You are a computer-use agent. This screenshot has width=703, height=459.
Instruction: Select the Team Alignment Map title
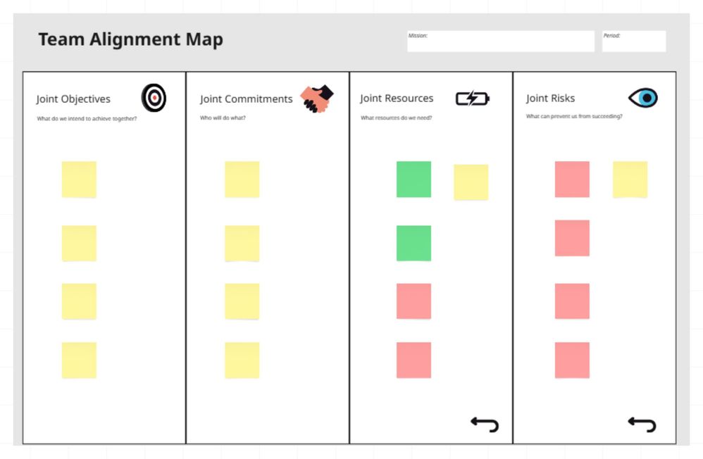pyautogui.click(x=130, y=39)
